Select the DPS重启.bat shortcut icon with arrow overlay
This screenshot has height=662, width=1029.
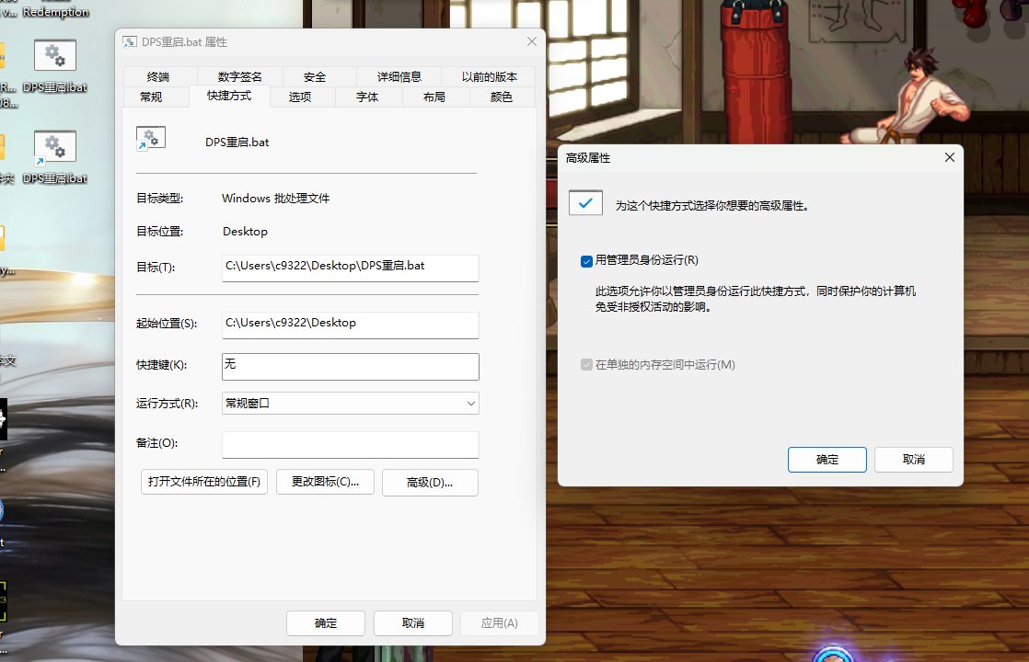pos(54,147)
